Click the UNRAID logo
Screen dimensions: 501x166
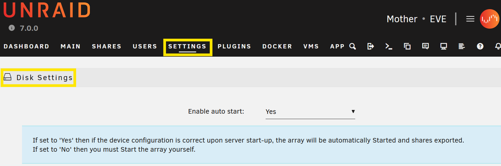47,10
